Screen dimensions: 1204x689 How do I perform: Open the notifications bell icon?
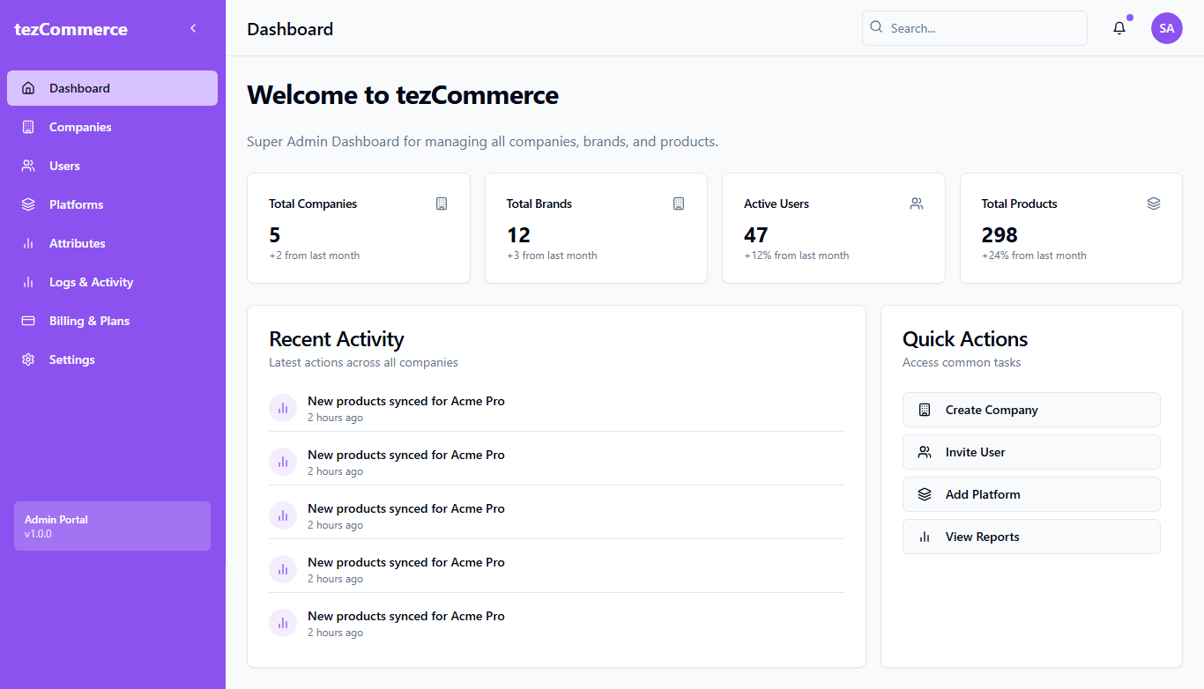[1119, 28]
